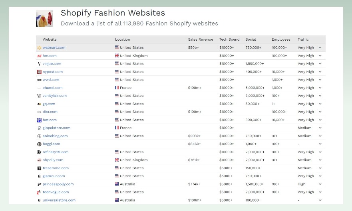Click the nypost.com favicon
352x211 pixels.
pos(39,72)
